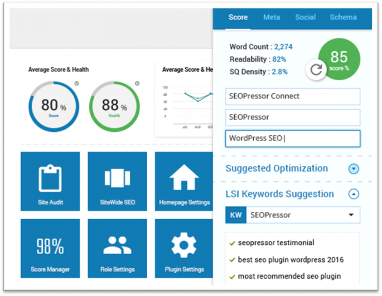Switch to the Social tab
This screenshot has height=296, width=382.
[x=306, y=17]
